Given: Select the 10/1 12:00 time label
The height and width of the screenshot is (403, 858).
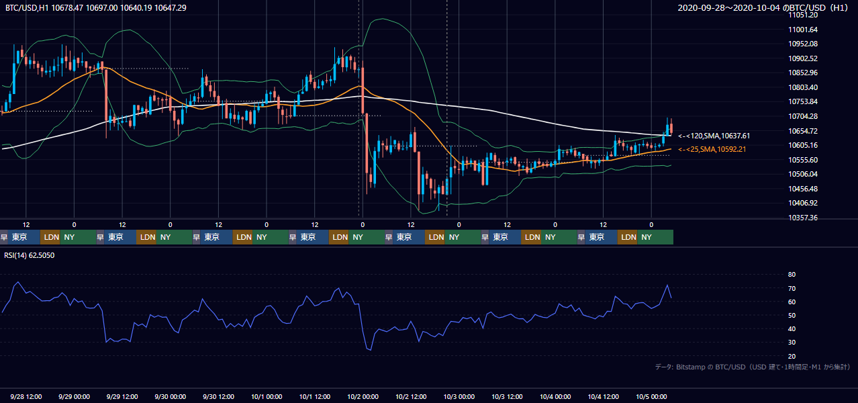Looking at the screenshot, I should pyautogui.click(x=315, y=397).
